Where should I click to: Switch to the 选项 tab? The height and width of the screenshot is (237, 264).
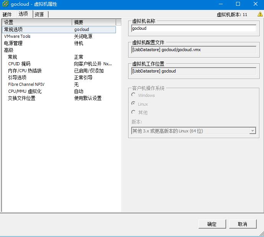click(x=23, y=14)
